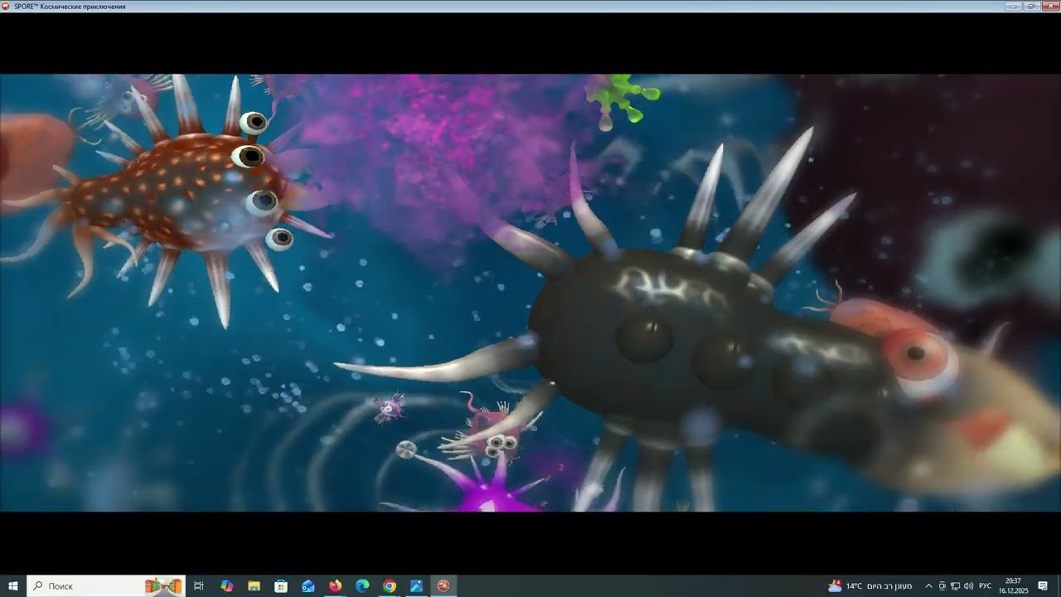Open the Windows Start menu
The image size is (1061, 597).
tap(12, 586)
